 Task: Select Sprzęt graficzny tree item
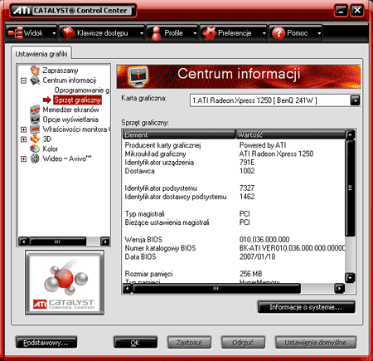tap(77, 100)
